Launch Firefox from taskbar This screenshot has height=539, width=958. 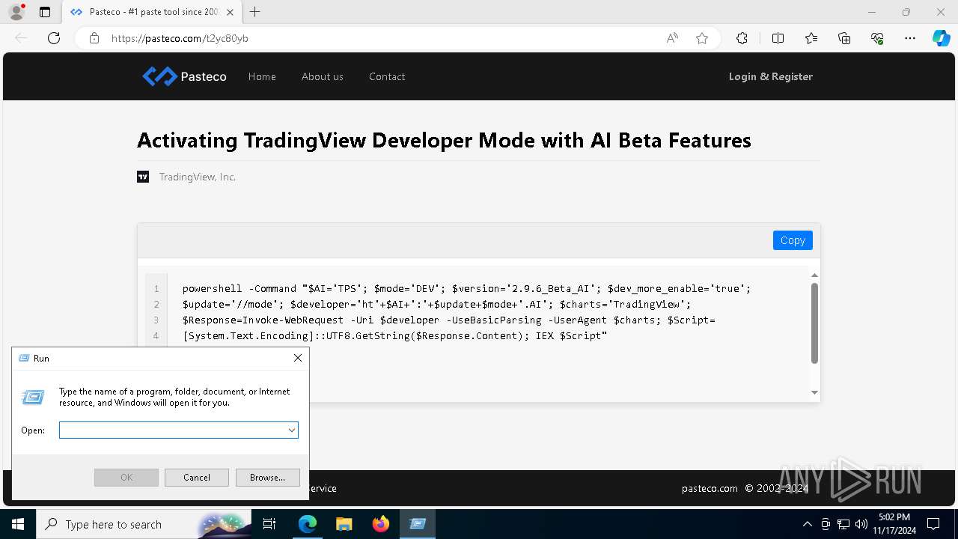[381, 524]
